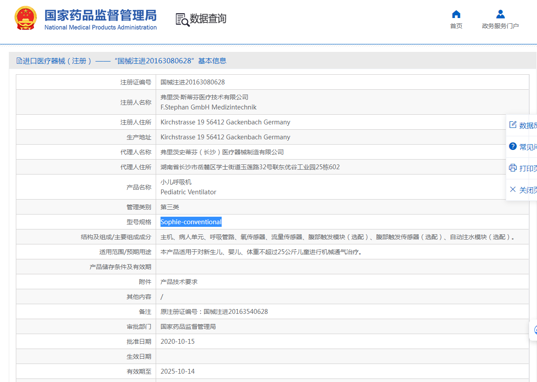Click the 适用范围 intended use description
The image size is (537, 382).
[262, 252]
